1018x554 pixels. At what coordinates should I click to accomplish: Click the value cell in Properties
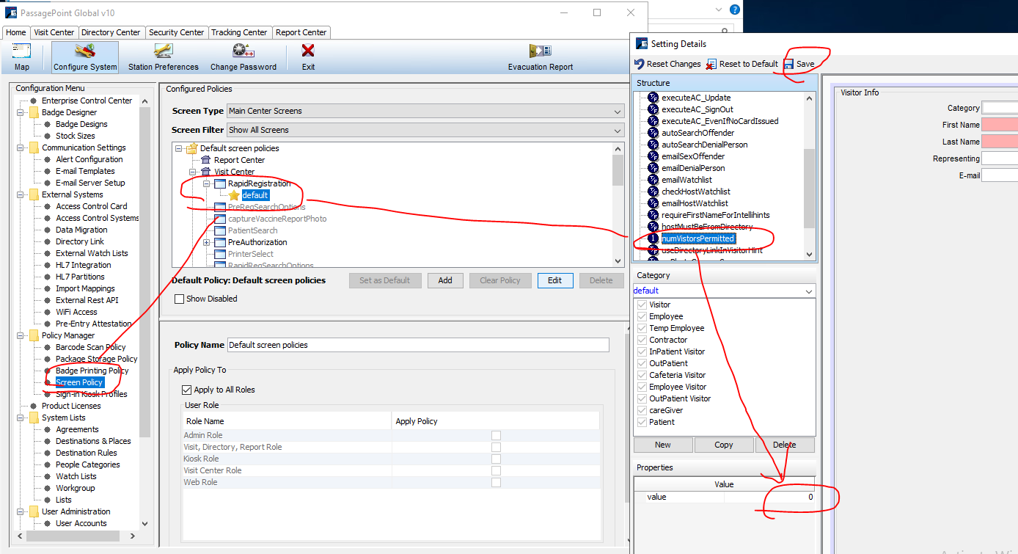pos(769,497)
